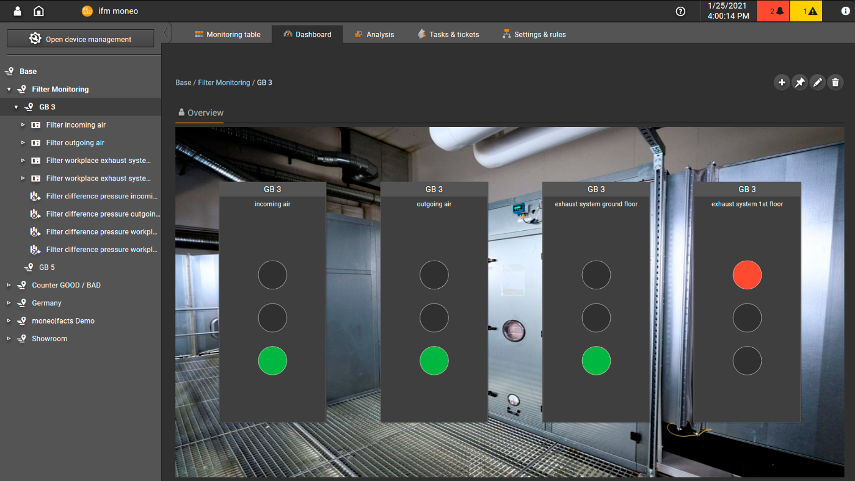Image resolution: width=855 pixels, height=481 pixels.
Task: Open the pin dashboard icon
Action: 799,82
